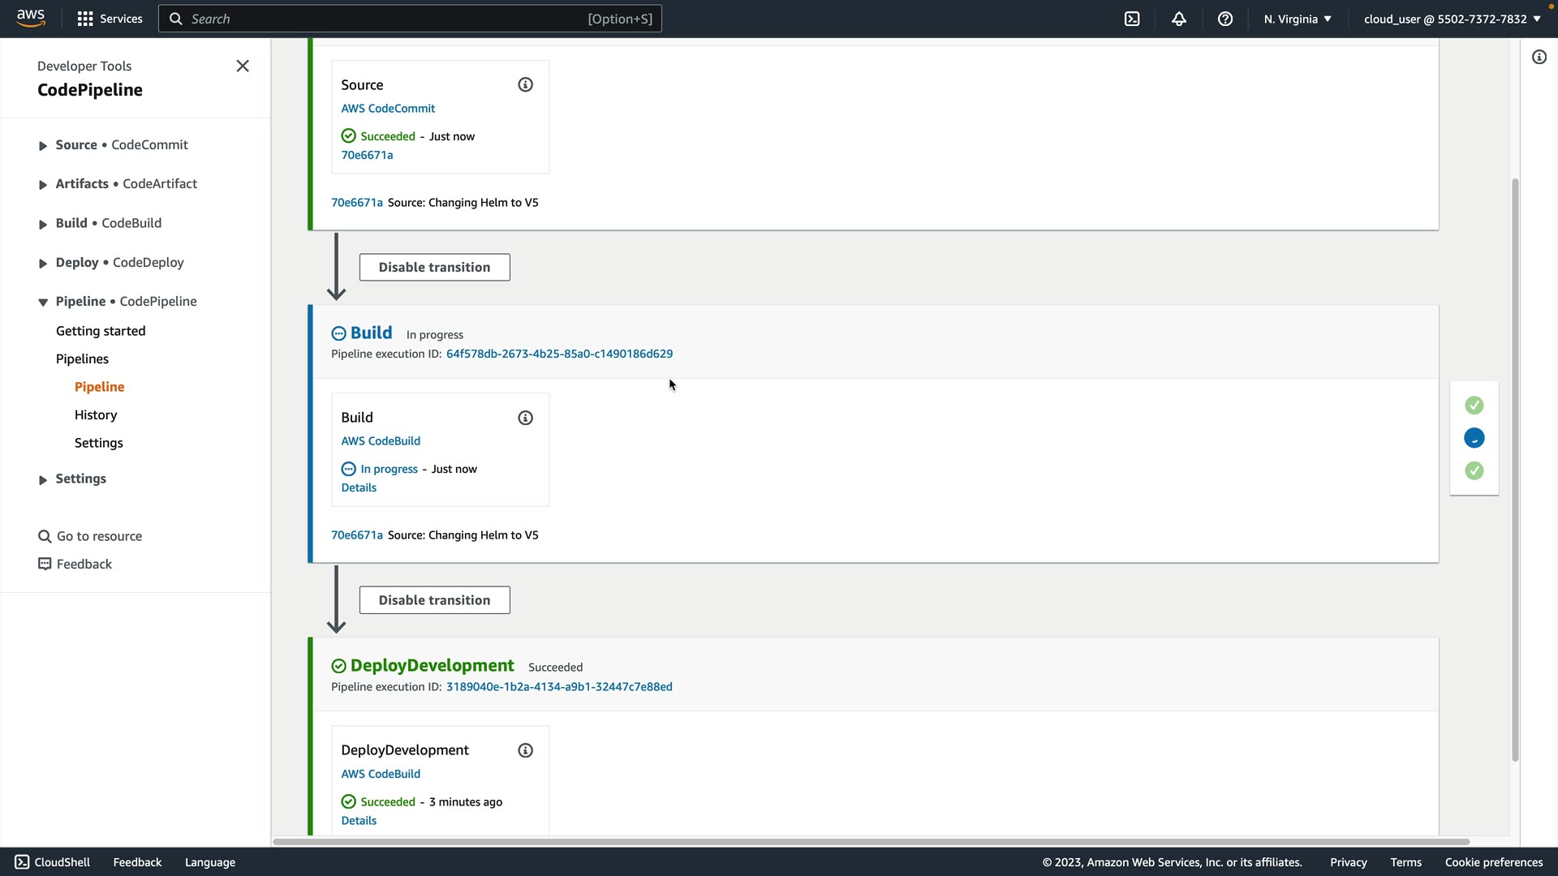The image size is (1558, 876).
Task: Open right-side info panel icon
Action: 1539,57
